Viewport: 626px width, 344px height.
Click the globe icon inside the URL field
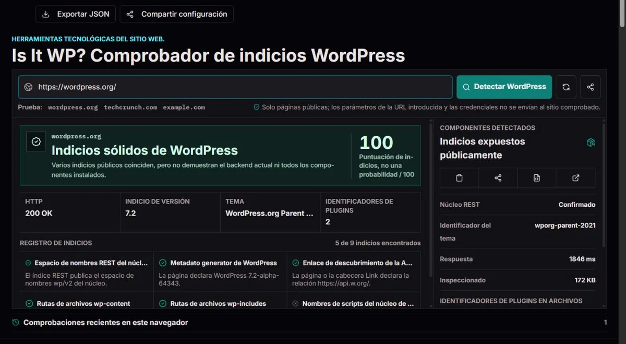(x=29, y=87)
